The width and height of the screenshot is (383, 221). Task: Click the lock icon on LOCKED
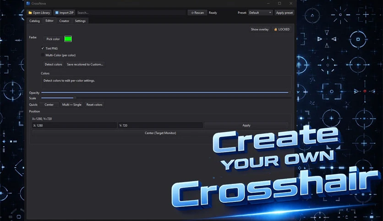275,29
